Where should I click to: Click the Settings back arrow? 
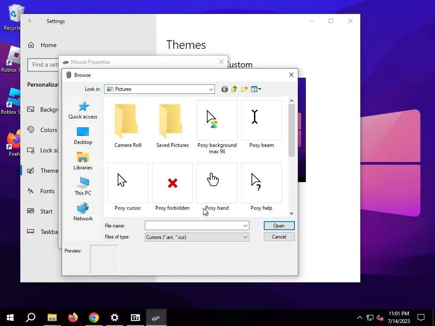[31, 21]
